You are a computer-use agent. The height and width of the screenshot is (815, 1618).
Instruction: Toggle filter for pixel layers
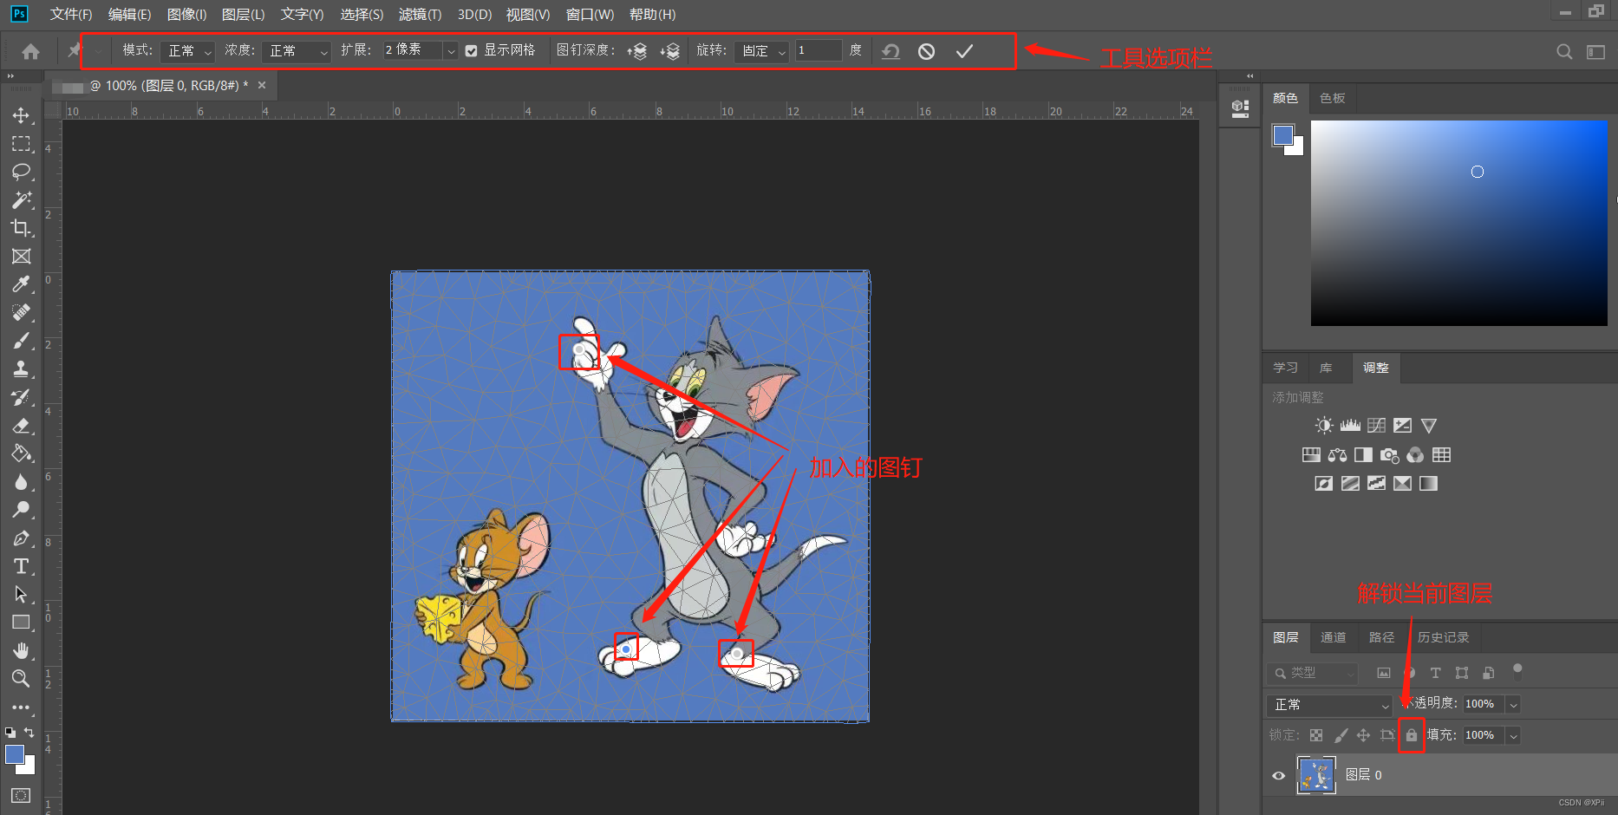coord(1384,673)
